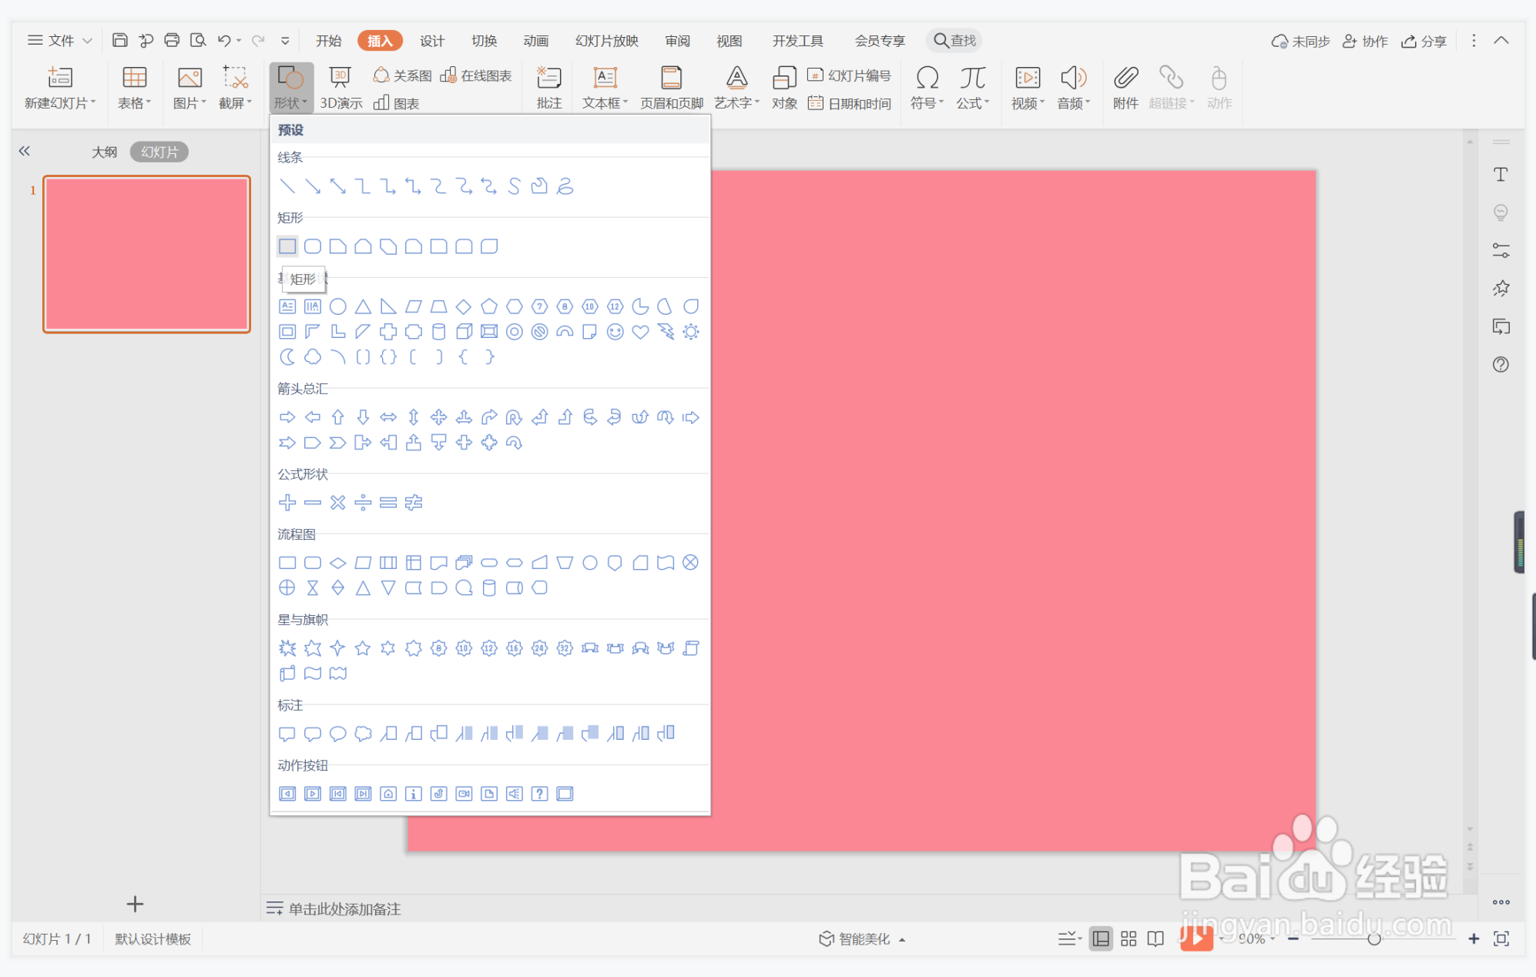This screenshot has width=1536, height=977.
Task: Insert 页眉和页脚
Action: pos(672,88)
